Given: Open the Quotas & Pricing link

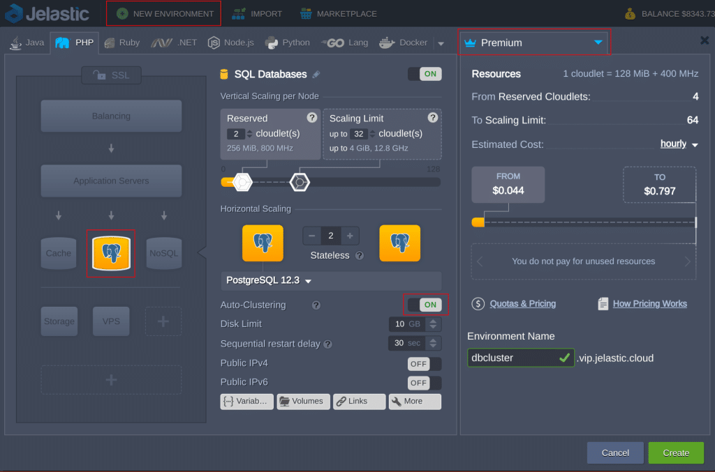Looking at the screenshot, I should coord(522,304).
